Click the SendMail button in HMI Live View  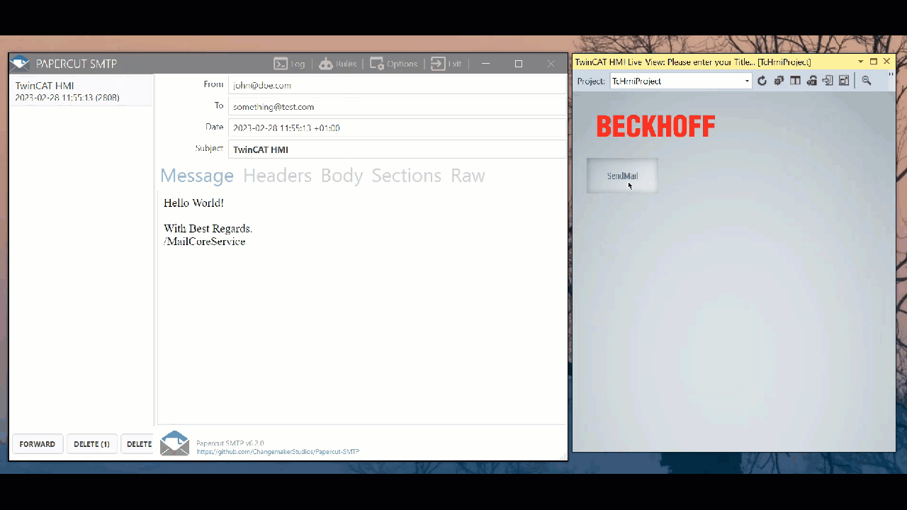pyautogui.click(x=622, y=176)
